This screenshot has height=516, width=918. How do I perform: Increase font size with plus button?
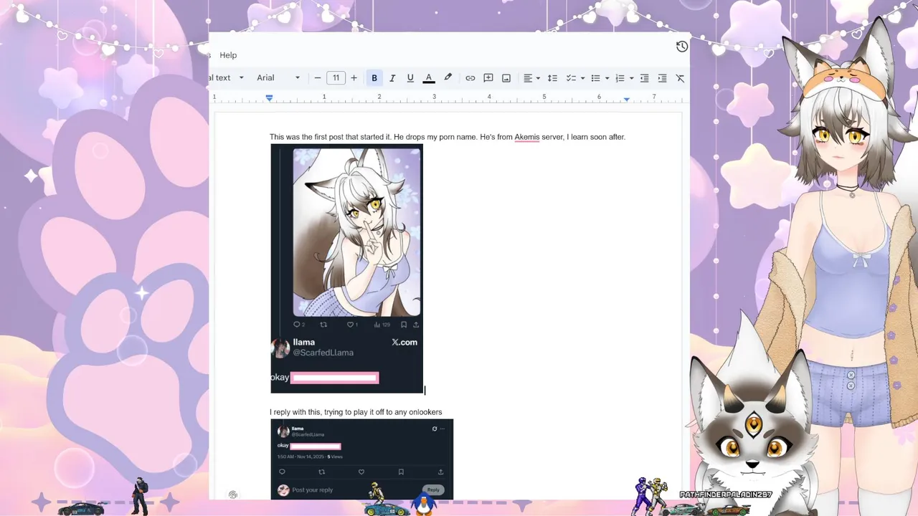coord(354,78)
